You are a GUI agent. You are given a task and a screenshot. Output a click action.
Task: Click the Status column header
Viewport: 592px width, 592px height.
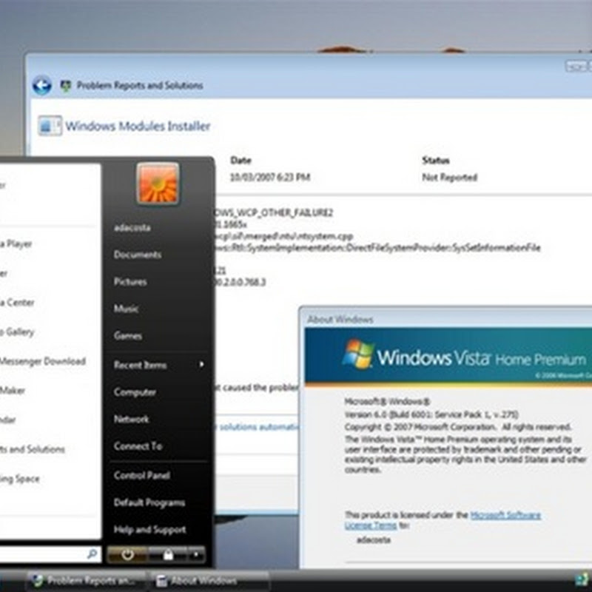coord(436,161)
